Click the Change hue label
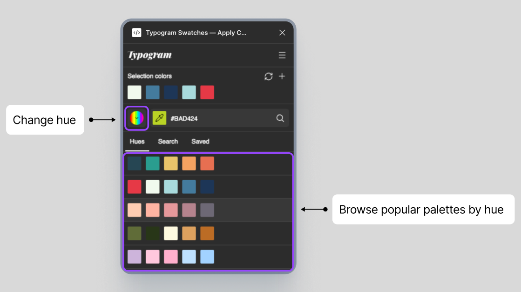The image size is (521, 292). 45,120
